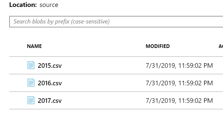This screenshot has width=223, height=124.
Task: Click the Location label
Action: pyautogui.click(x=23, y=5)
